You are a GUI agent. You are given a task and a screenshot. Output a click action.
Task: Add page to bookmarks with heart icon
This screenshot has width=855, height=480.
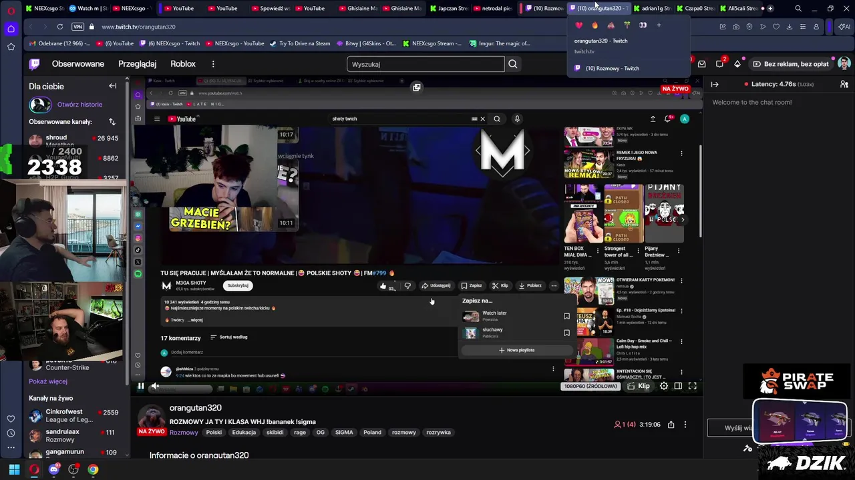[776, 27]
